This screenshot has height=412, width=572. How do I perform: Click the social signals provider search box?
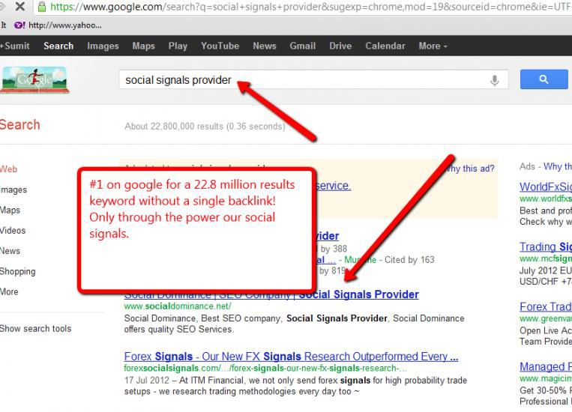[313, 80]
